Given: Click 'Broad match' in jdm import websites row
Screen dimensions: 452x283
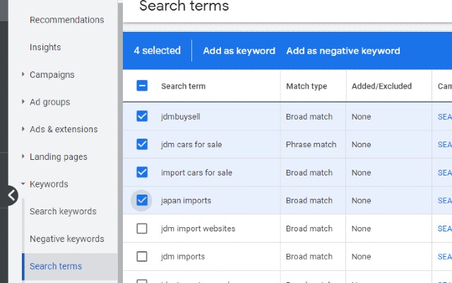Looking at the screenshot, I should pyautogui.click(x=309, y=229).
